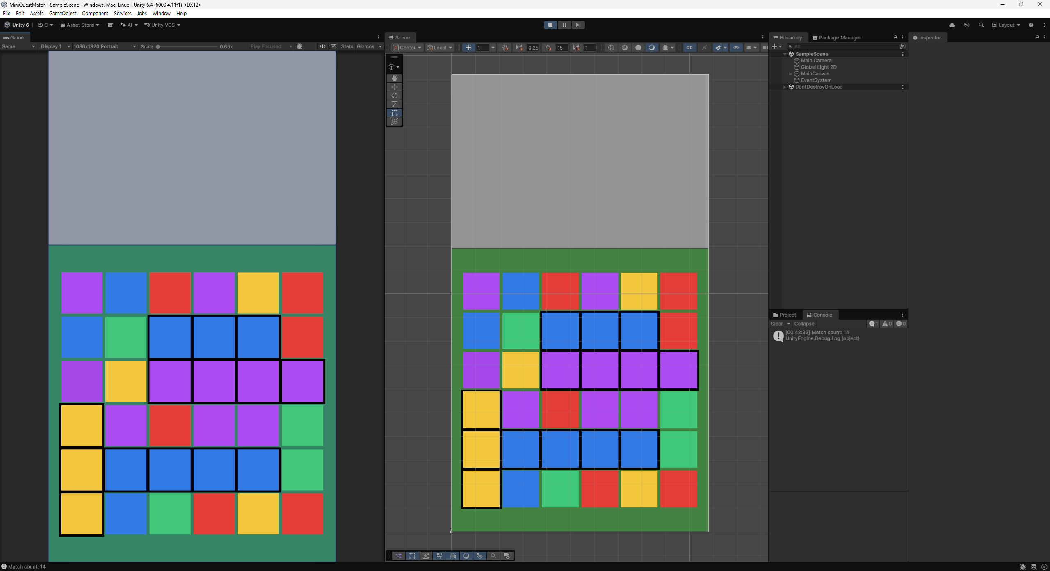Click the Collapse button in Console
Viewport: 1050px width, 571px height.
(x=804, y=324)
